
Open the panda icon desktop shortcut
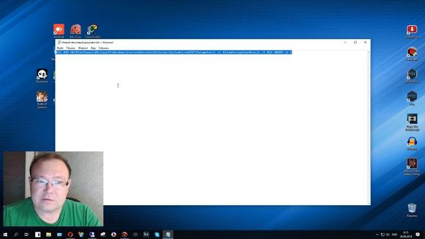(42, 76)
